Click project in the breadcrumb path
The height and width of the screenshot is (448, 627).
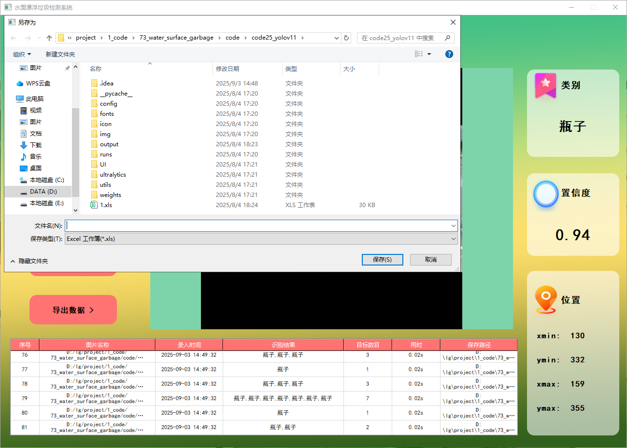point(85,38)
